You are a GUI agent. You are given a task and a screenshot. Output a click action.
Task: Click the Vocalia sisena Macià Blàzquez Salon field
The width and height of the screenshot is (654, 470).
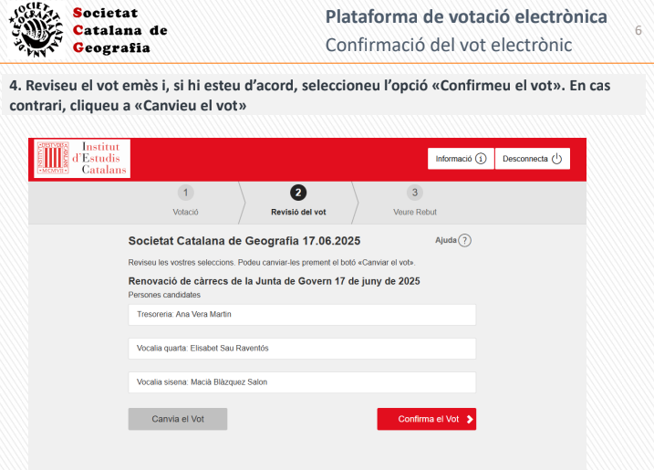(x=302, y=382)
